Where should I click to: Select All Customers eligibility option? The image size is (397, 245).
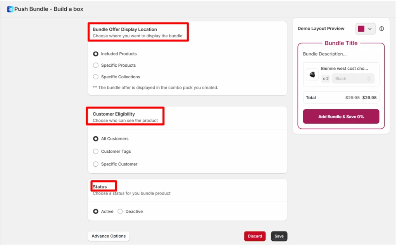[x=95, y=139]
